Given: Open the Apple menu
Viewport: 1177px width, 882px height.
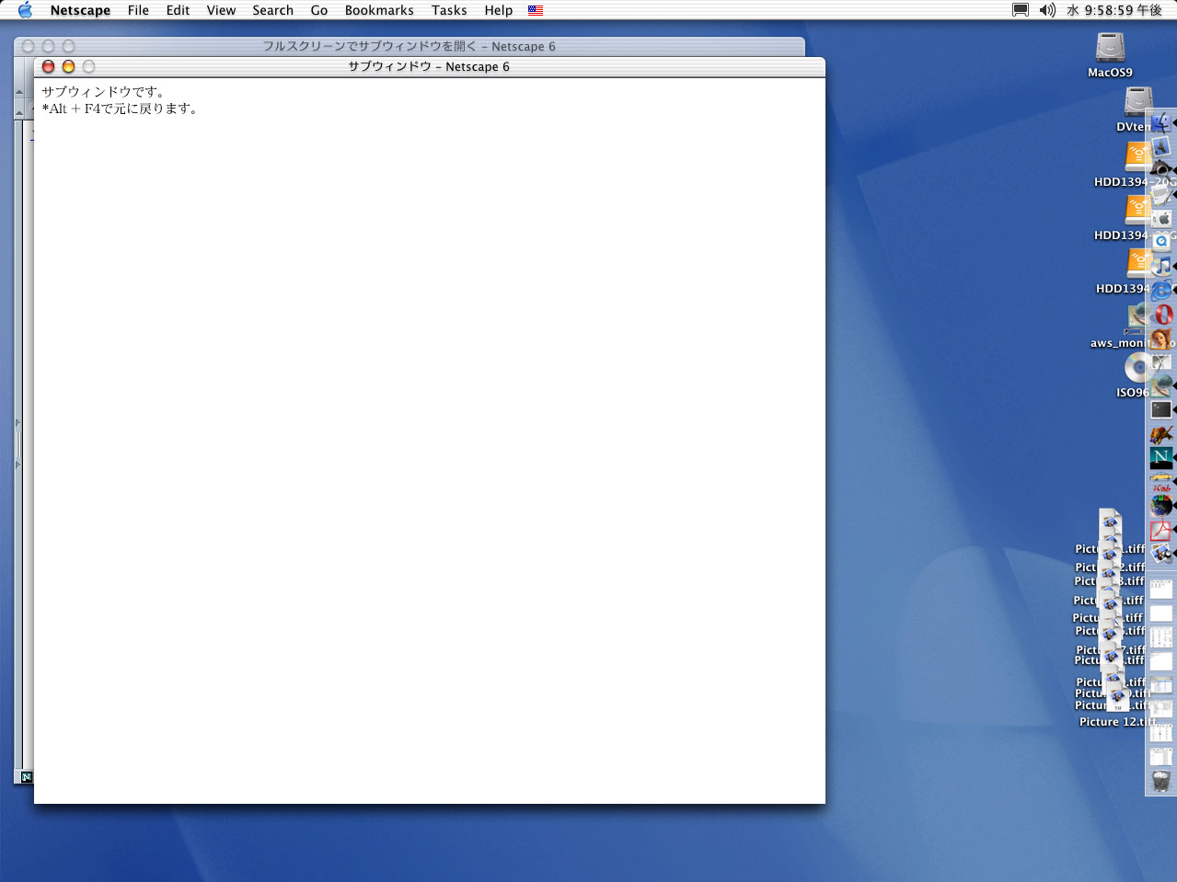Looking at the screenshot, I should (25, 10).
